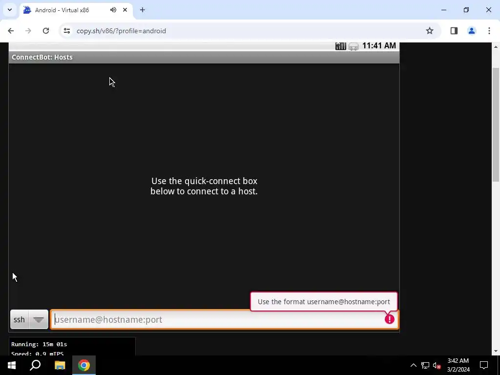Click the quick-connect instruction text
Viewport: 500px width, 375px height.
click(x=204, y=186)
